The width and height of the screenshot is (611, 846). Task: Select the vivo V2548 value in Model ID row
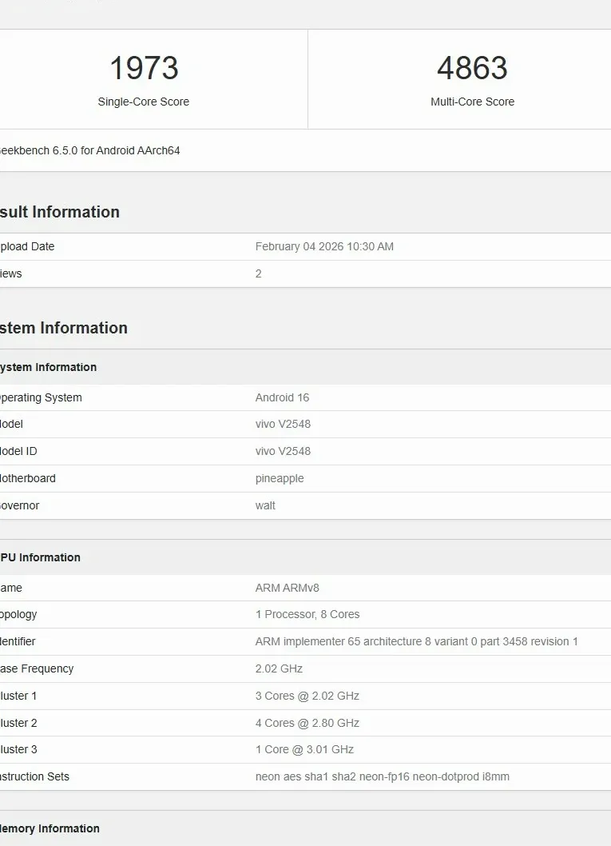tap(283, 451)
